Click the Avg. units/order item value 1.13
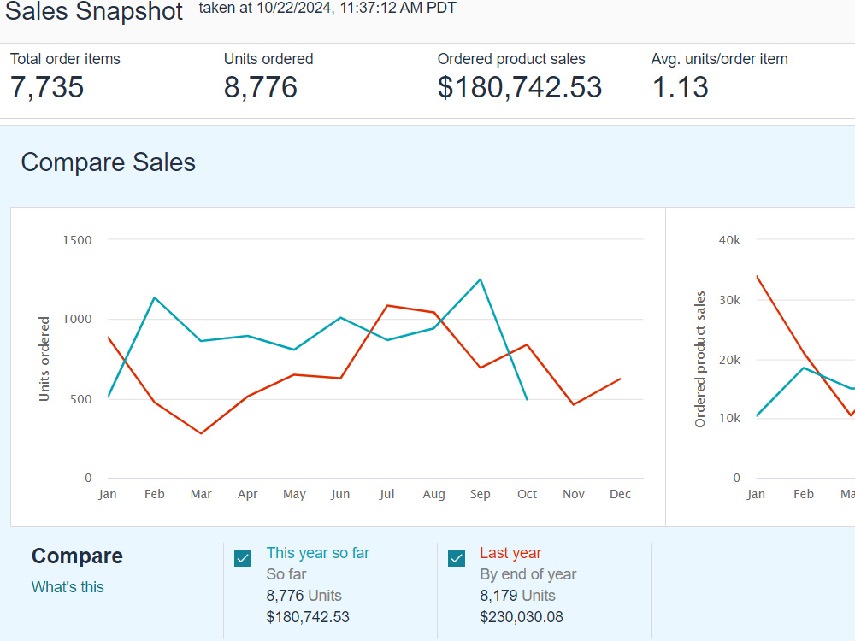855x641 pixels. (680, 87)
